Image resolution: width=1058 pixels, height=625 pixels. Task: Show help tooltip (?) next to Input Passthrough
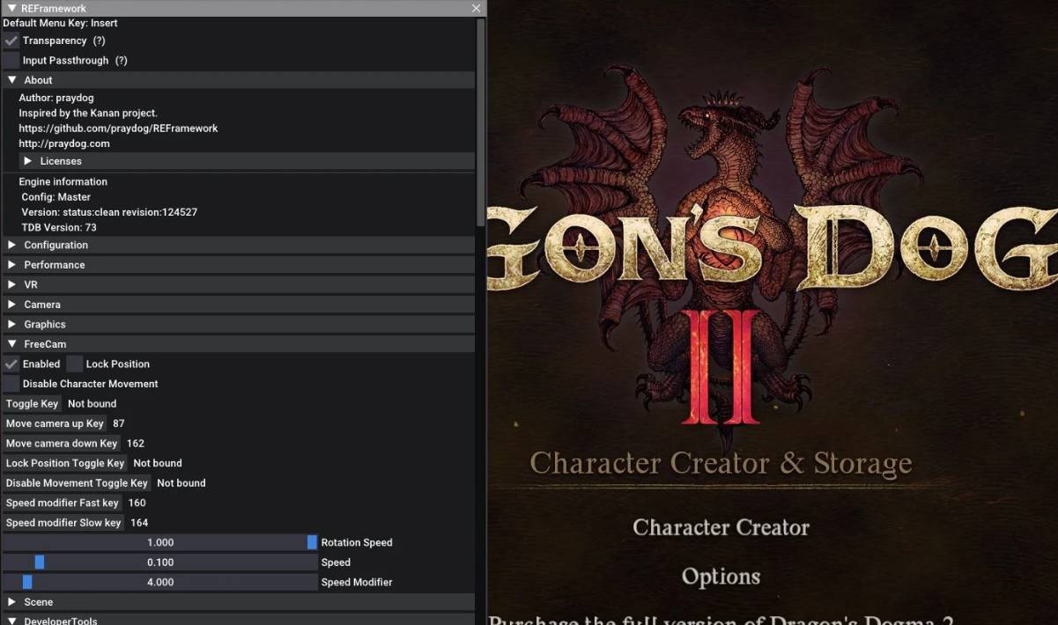point(122,61)
